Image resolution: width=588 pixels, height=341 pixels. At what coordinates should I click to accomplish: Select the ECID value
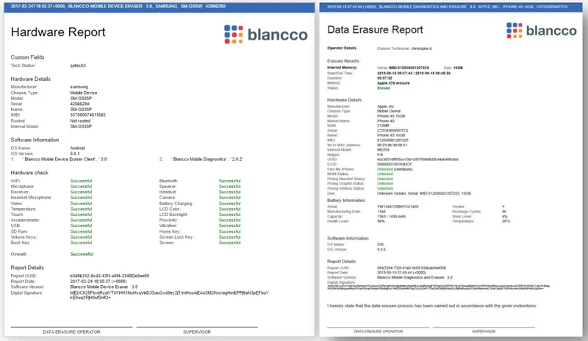(x=394, y=165)
